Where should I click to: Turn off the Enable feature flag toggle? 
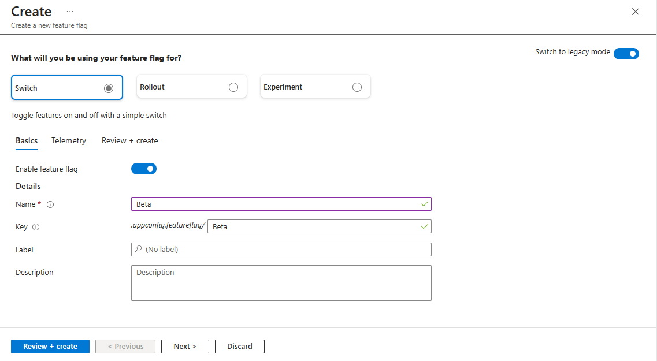(143, 168)
